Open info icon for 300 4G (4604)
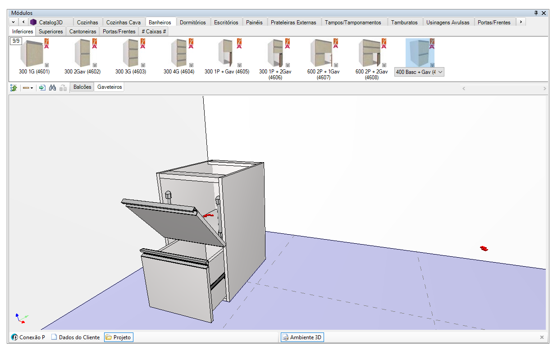Screen dimensions: 553x346 [x=191, y=43]
